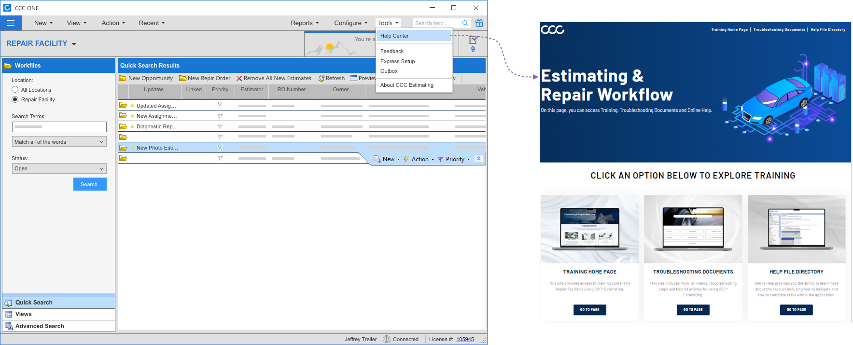Switch to the Advanced Search pane
Screen dimensions: 853x345
[x=40, y=326]
